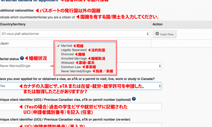Viewport: 212px width, 127px height.
Task: Click the help icon next to UCI optional label
Action: coord(134,99)
